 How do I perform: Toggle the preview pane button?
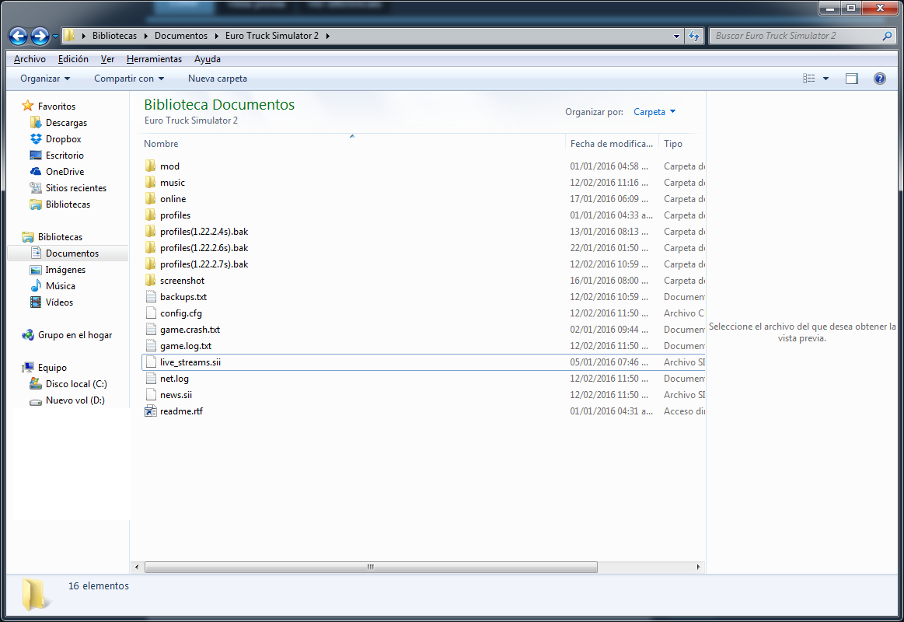click(852, 79)
